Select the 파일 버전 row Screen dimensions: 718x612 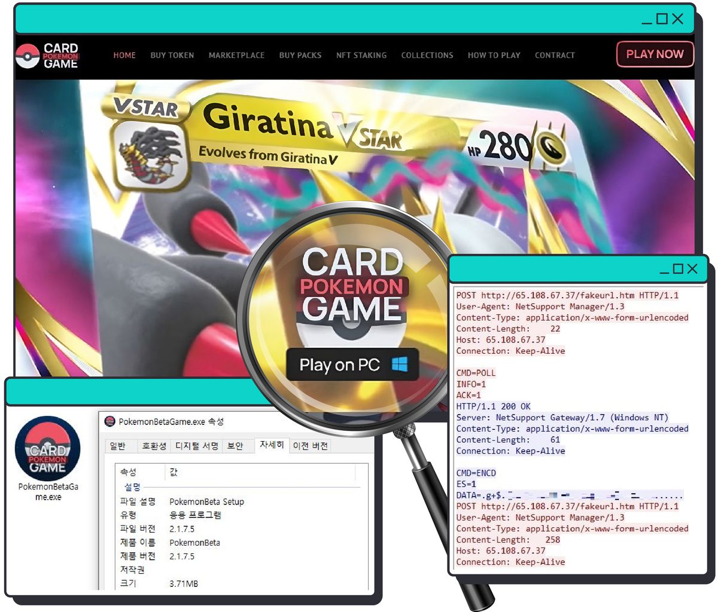[x=239, y=529]
